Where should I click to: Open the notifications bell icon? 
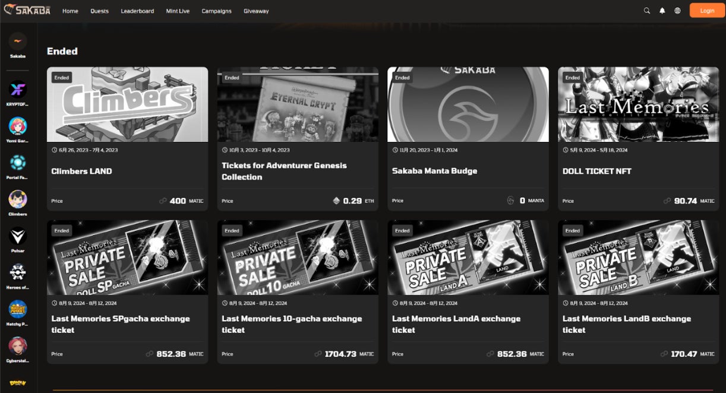662,11
